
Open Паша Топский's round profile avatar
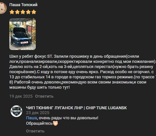(x=3, y=8)
